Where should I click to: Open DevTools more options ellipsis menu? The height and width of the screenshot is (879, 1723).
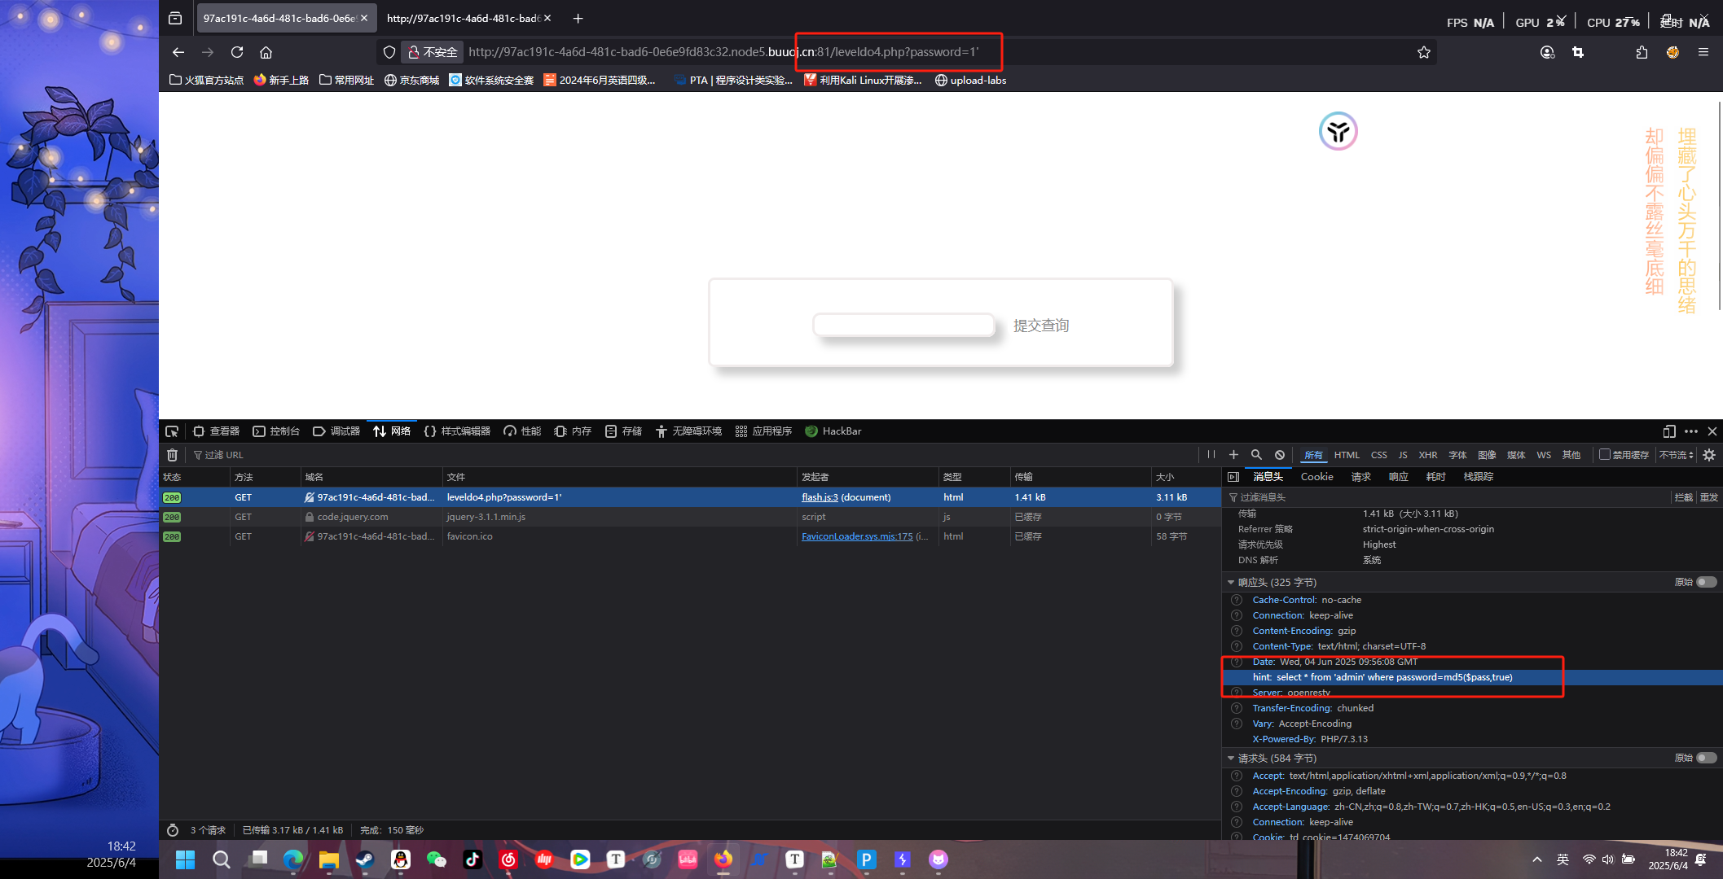[1691, 431]
